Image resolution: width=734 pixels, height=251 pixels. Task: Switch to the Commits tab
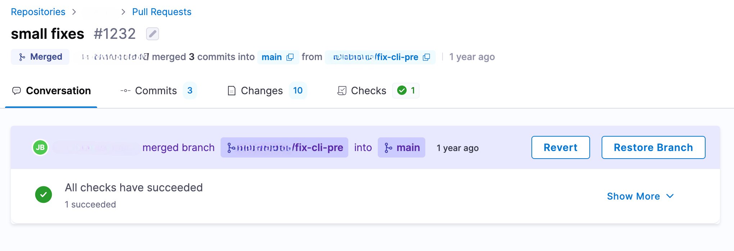(156, 91)
